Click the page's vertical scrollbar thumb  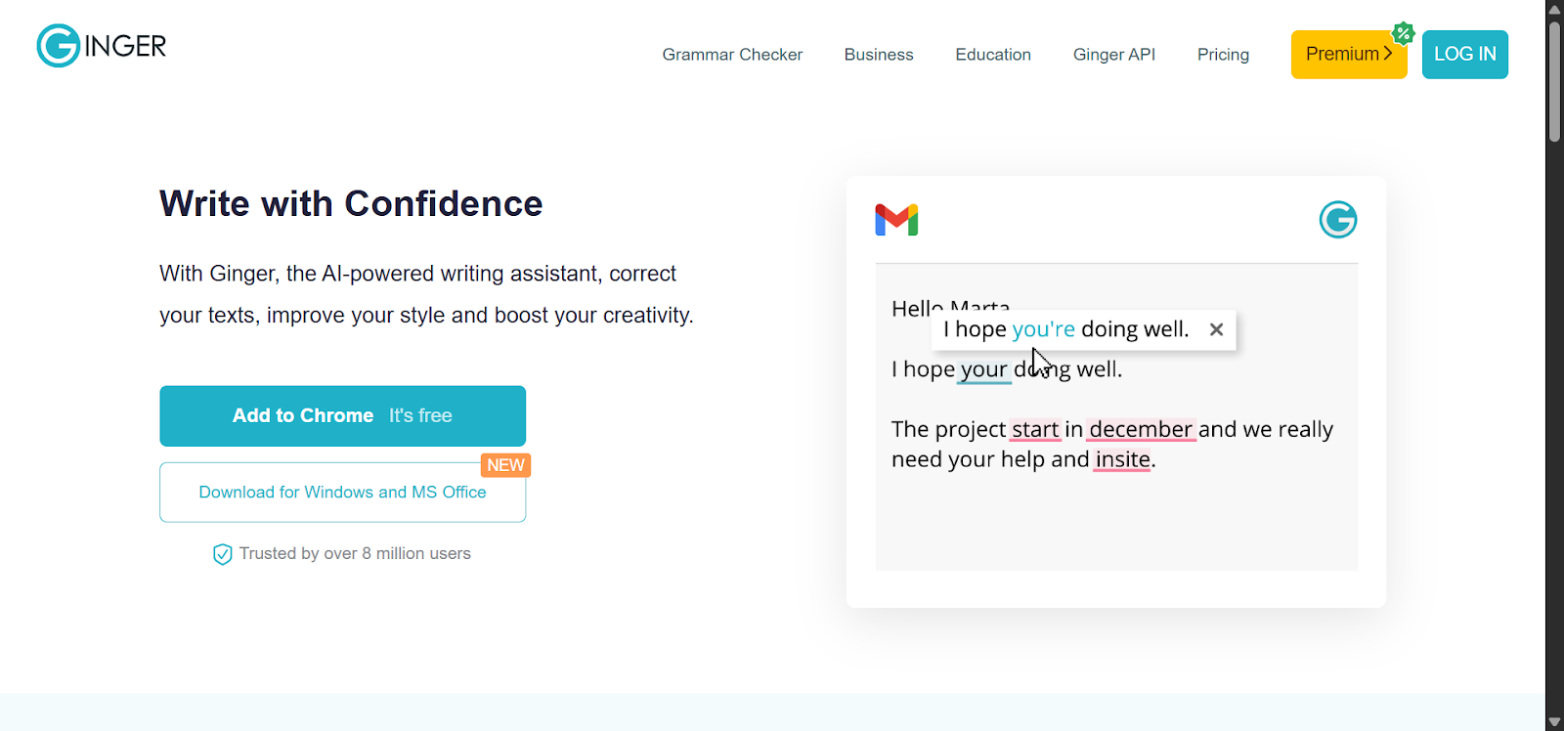click(x=1554, y=82)
